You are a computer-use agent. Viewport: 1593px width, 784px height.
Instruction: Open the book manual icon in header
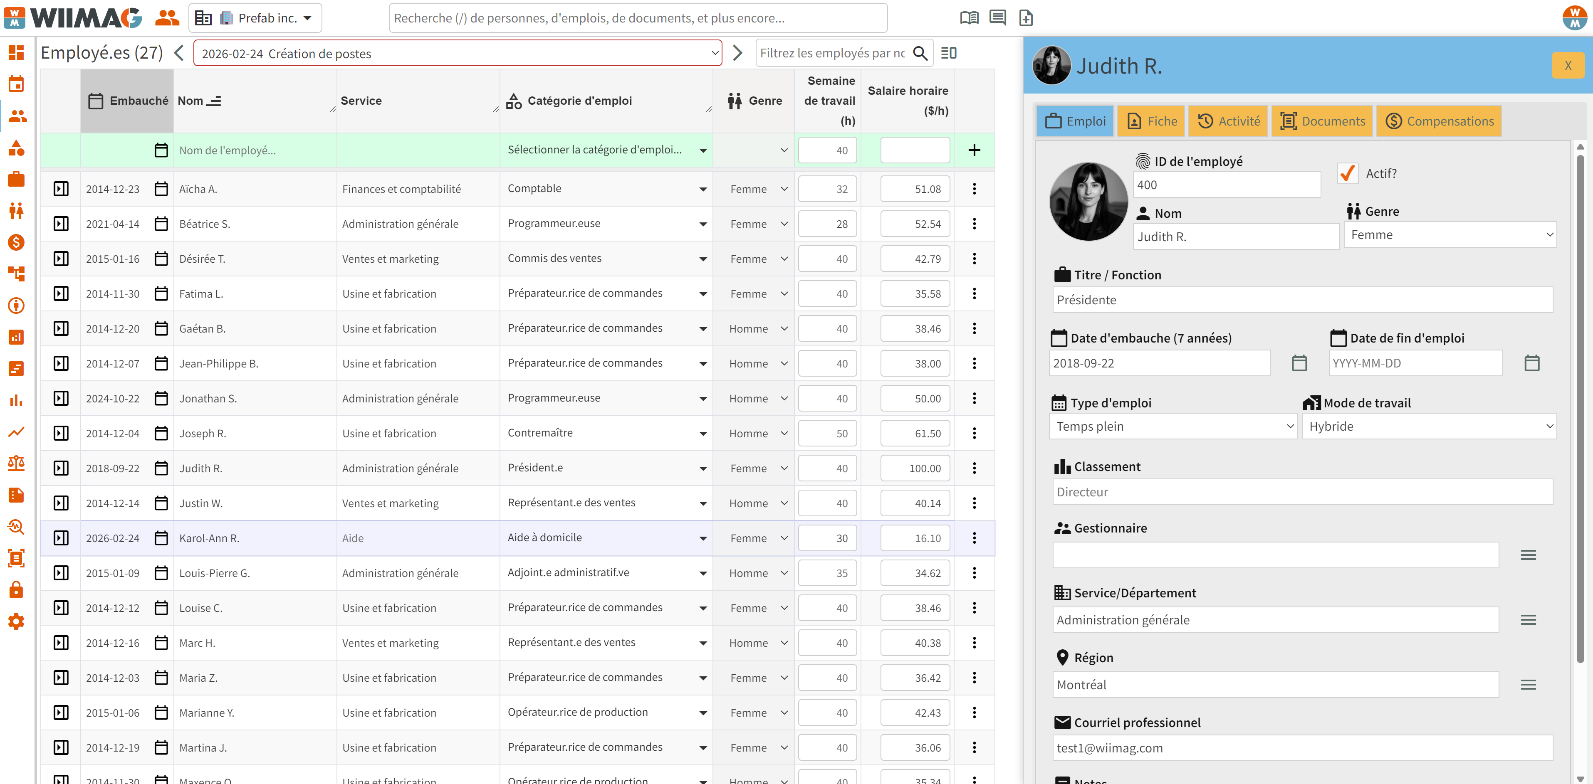coord(969,18)
